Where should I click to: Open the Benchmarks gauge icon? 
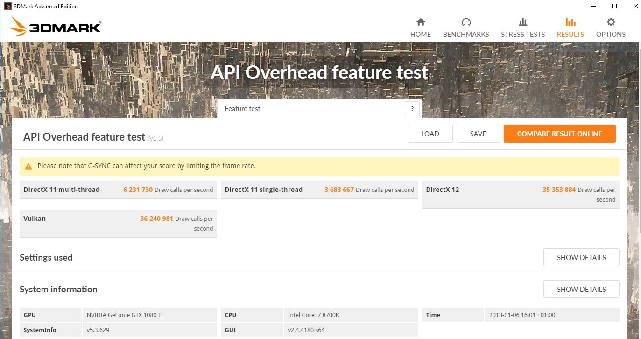coord(466,22)
